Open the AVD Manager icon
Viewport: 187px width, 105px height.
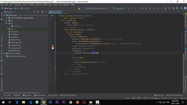(x=173, y=8)
